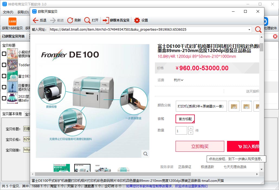
Task: Click the 打开 magnifier toolbar icon
Action: (x=87, y=20)
